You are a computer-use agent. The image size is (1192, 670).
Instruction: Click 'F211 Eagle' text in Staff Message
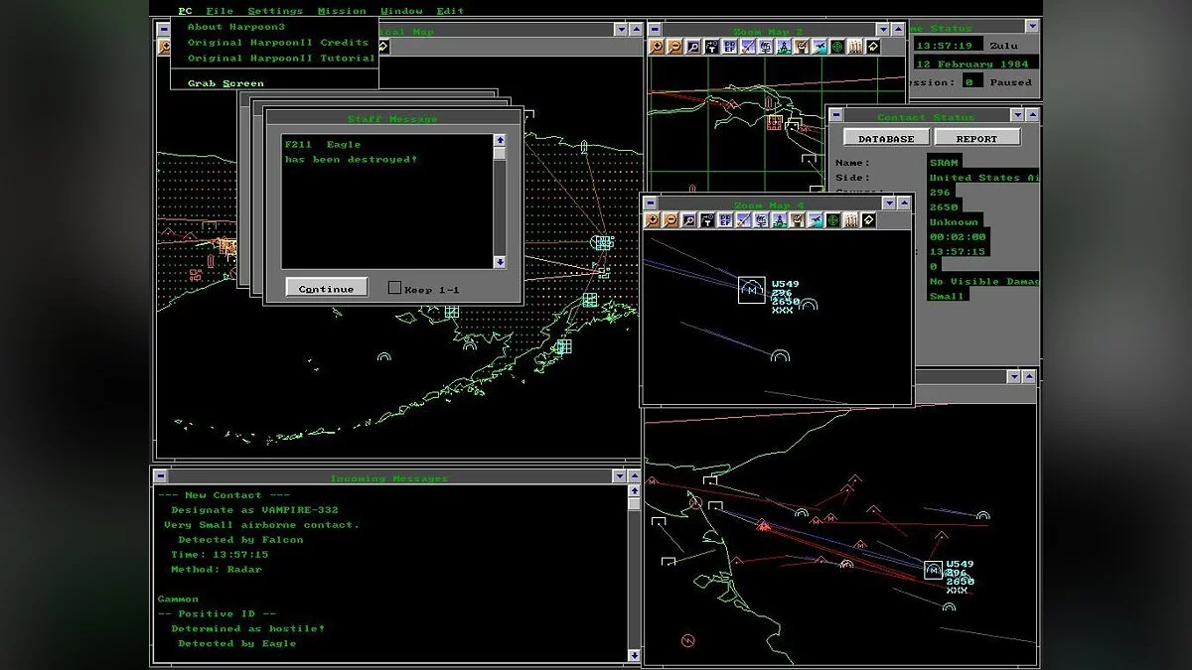pyautogui.click(x=323, y=145)
